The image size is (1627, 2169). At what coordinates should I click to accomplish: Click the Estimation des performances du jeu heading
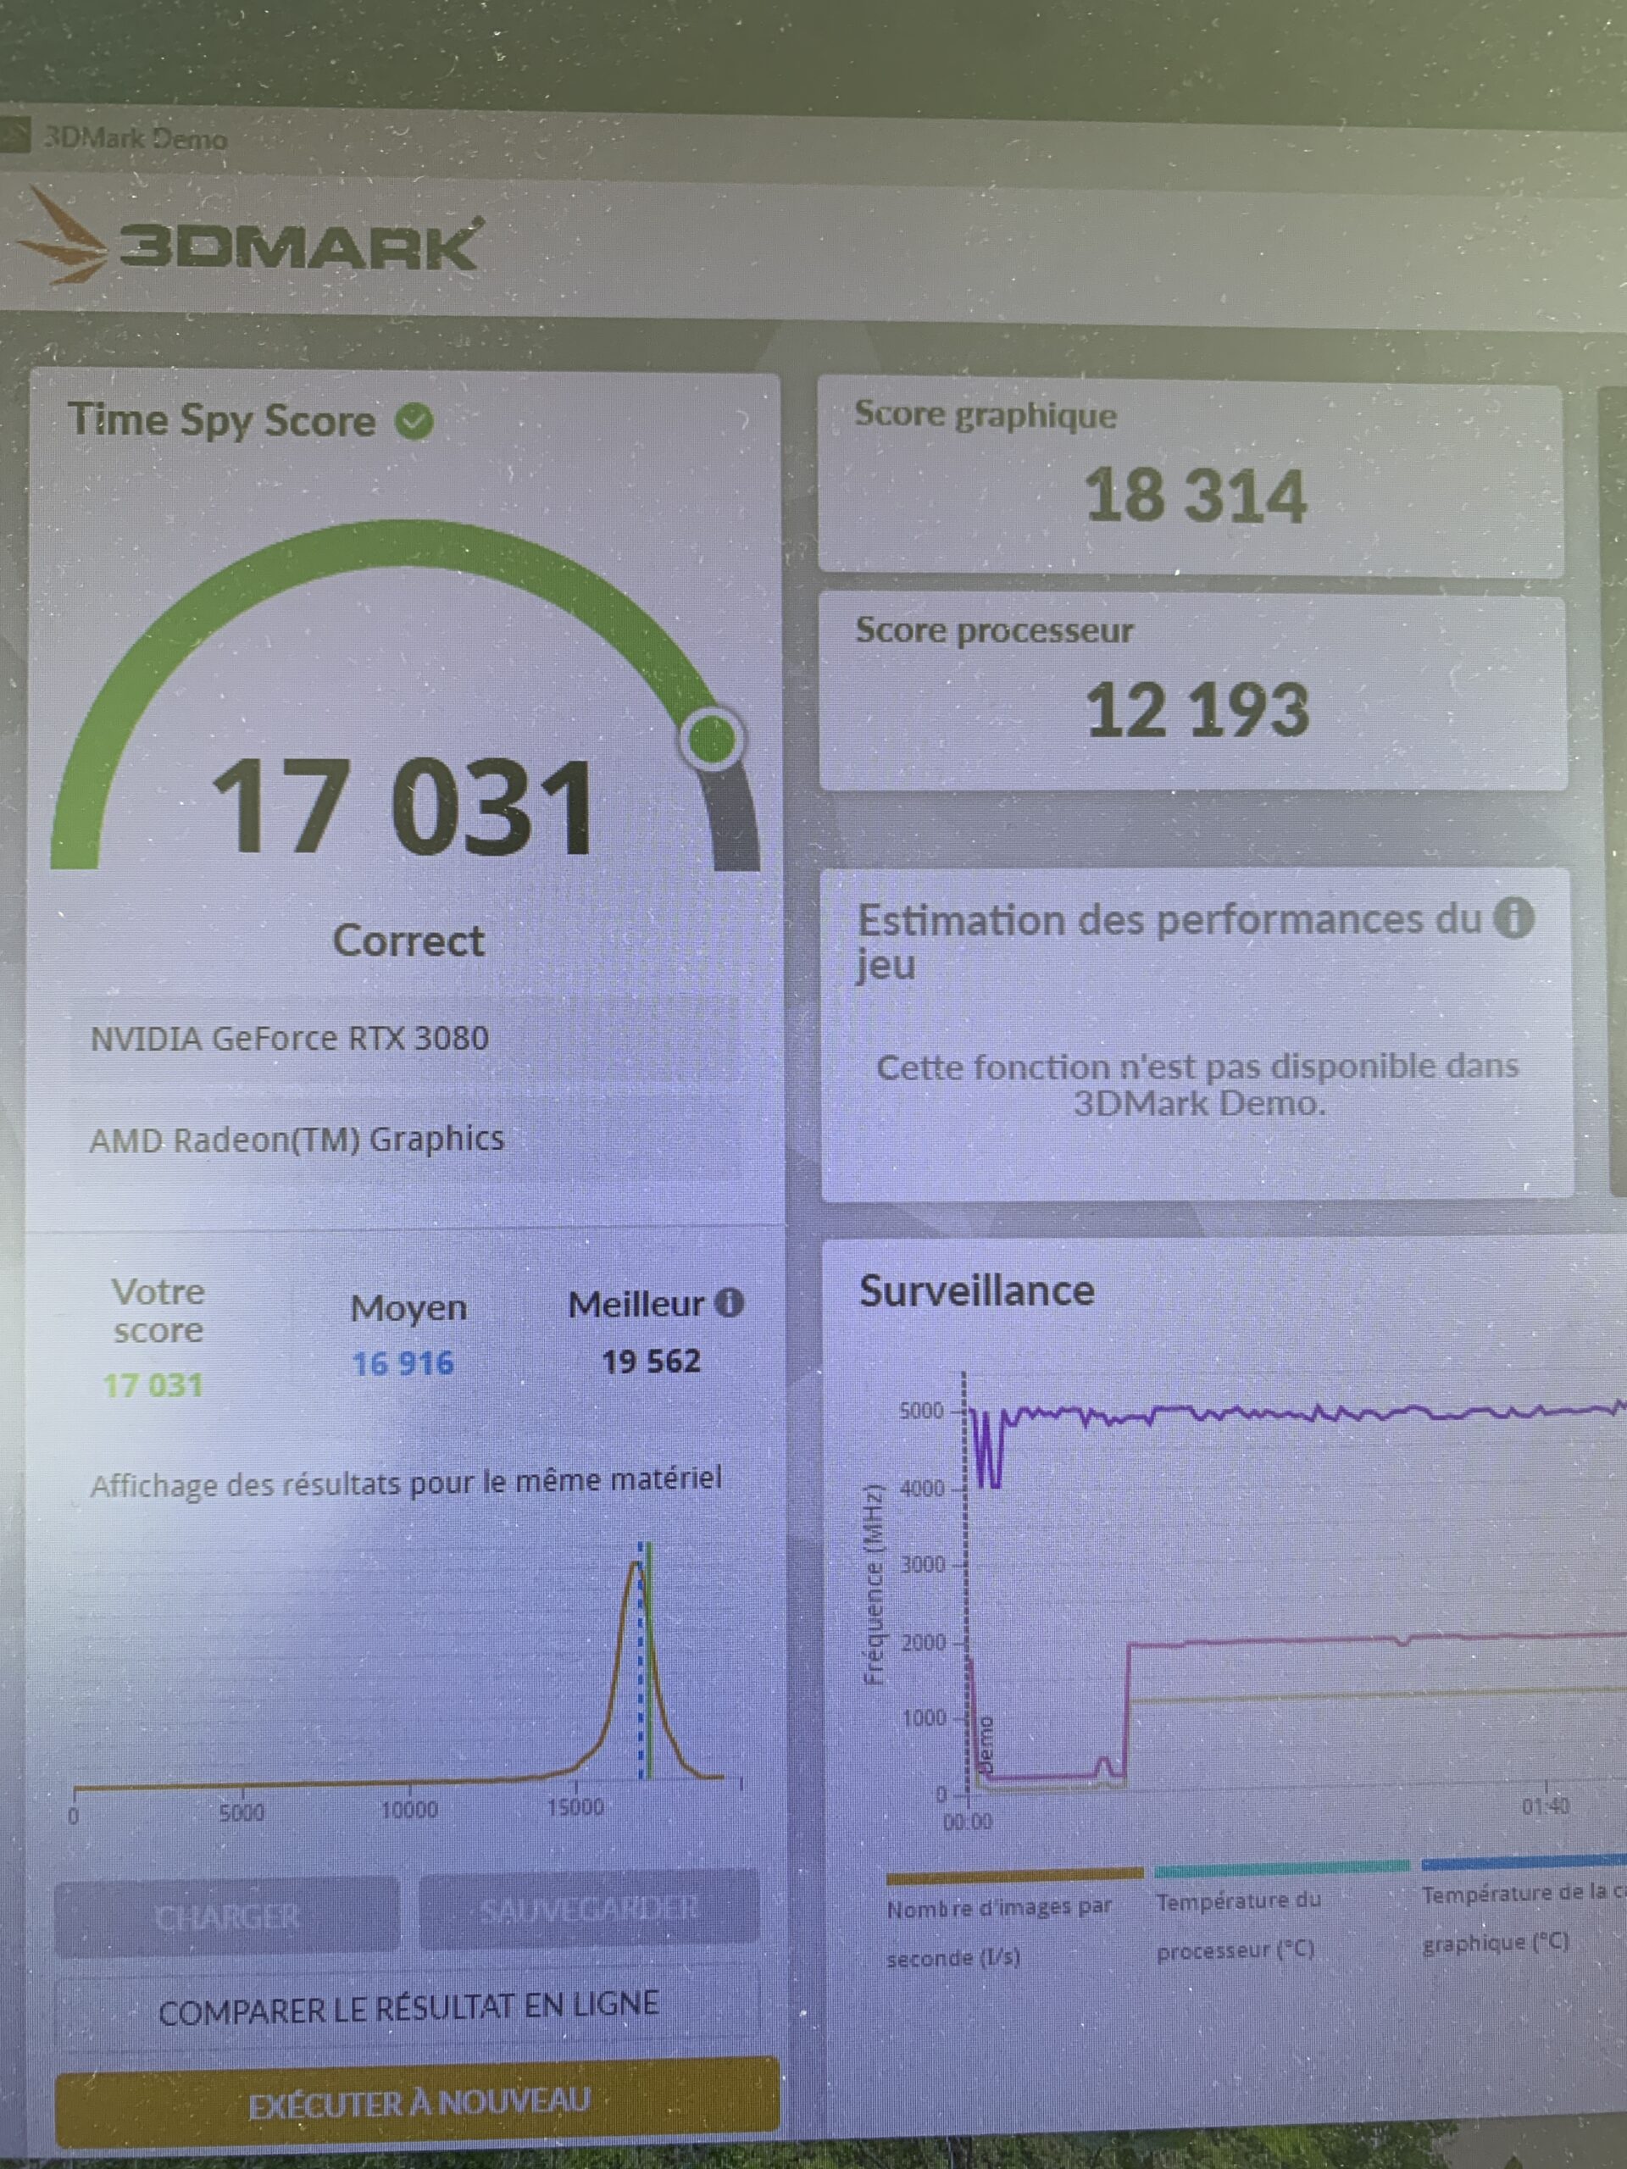(x=1169, y=941)
